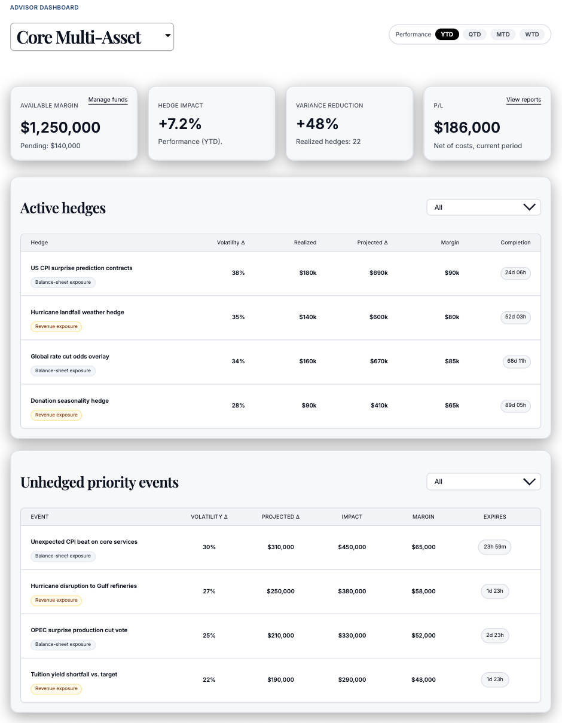Click the Revenue exposure tag under Donation seasonality hedge
This screenshot has width=562, height=723.
point(56,415)
